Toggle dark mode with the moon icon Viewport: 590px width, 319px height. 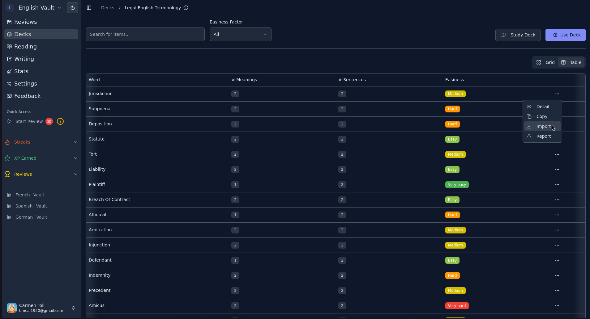72,7
